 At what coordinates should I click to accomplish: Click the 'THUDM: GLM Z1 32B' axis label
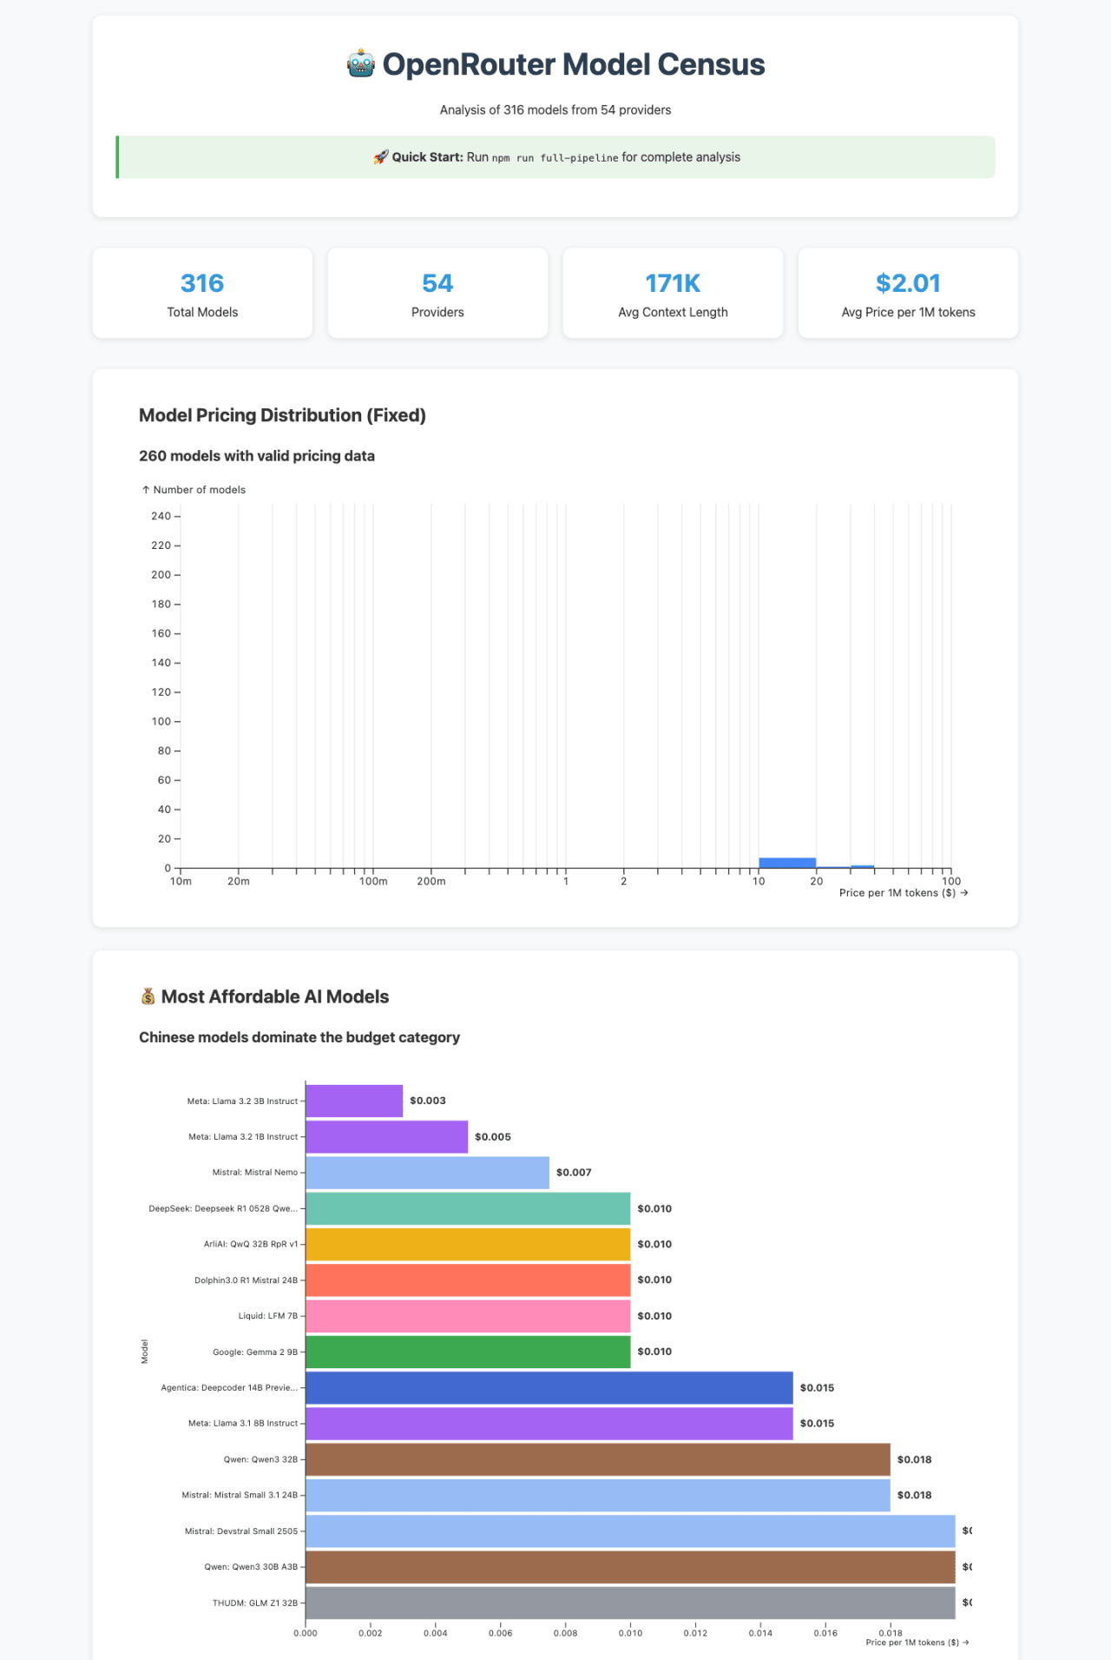(255, 1604)
